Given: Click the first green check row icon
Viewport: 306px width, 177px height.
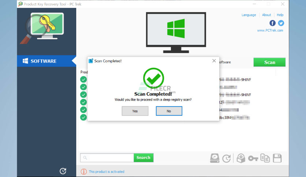Looking at the screenshot, I should 83,79.
